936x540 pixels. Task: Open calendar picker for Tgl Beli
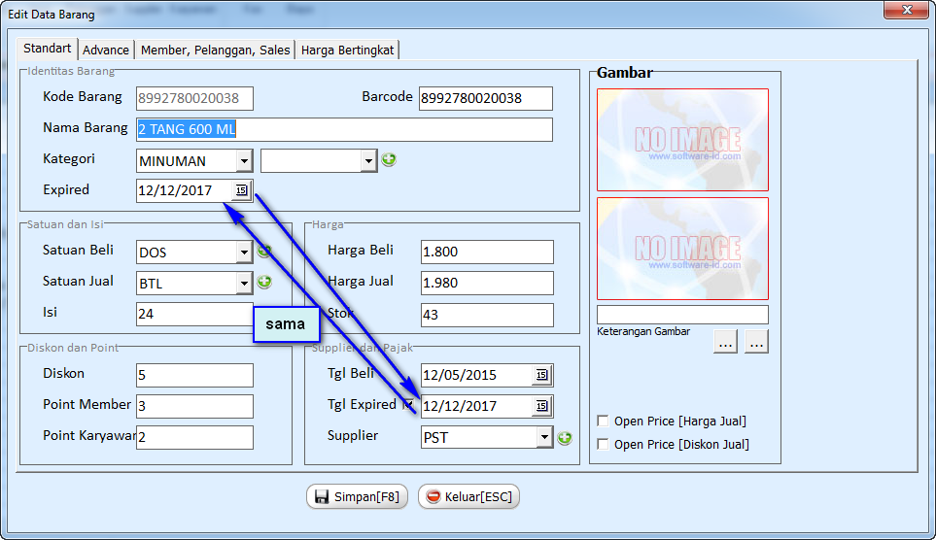pyautogui.click(x=541, y=375)
